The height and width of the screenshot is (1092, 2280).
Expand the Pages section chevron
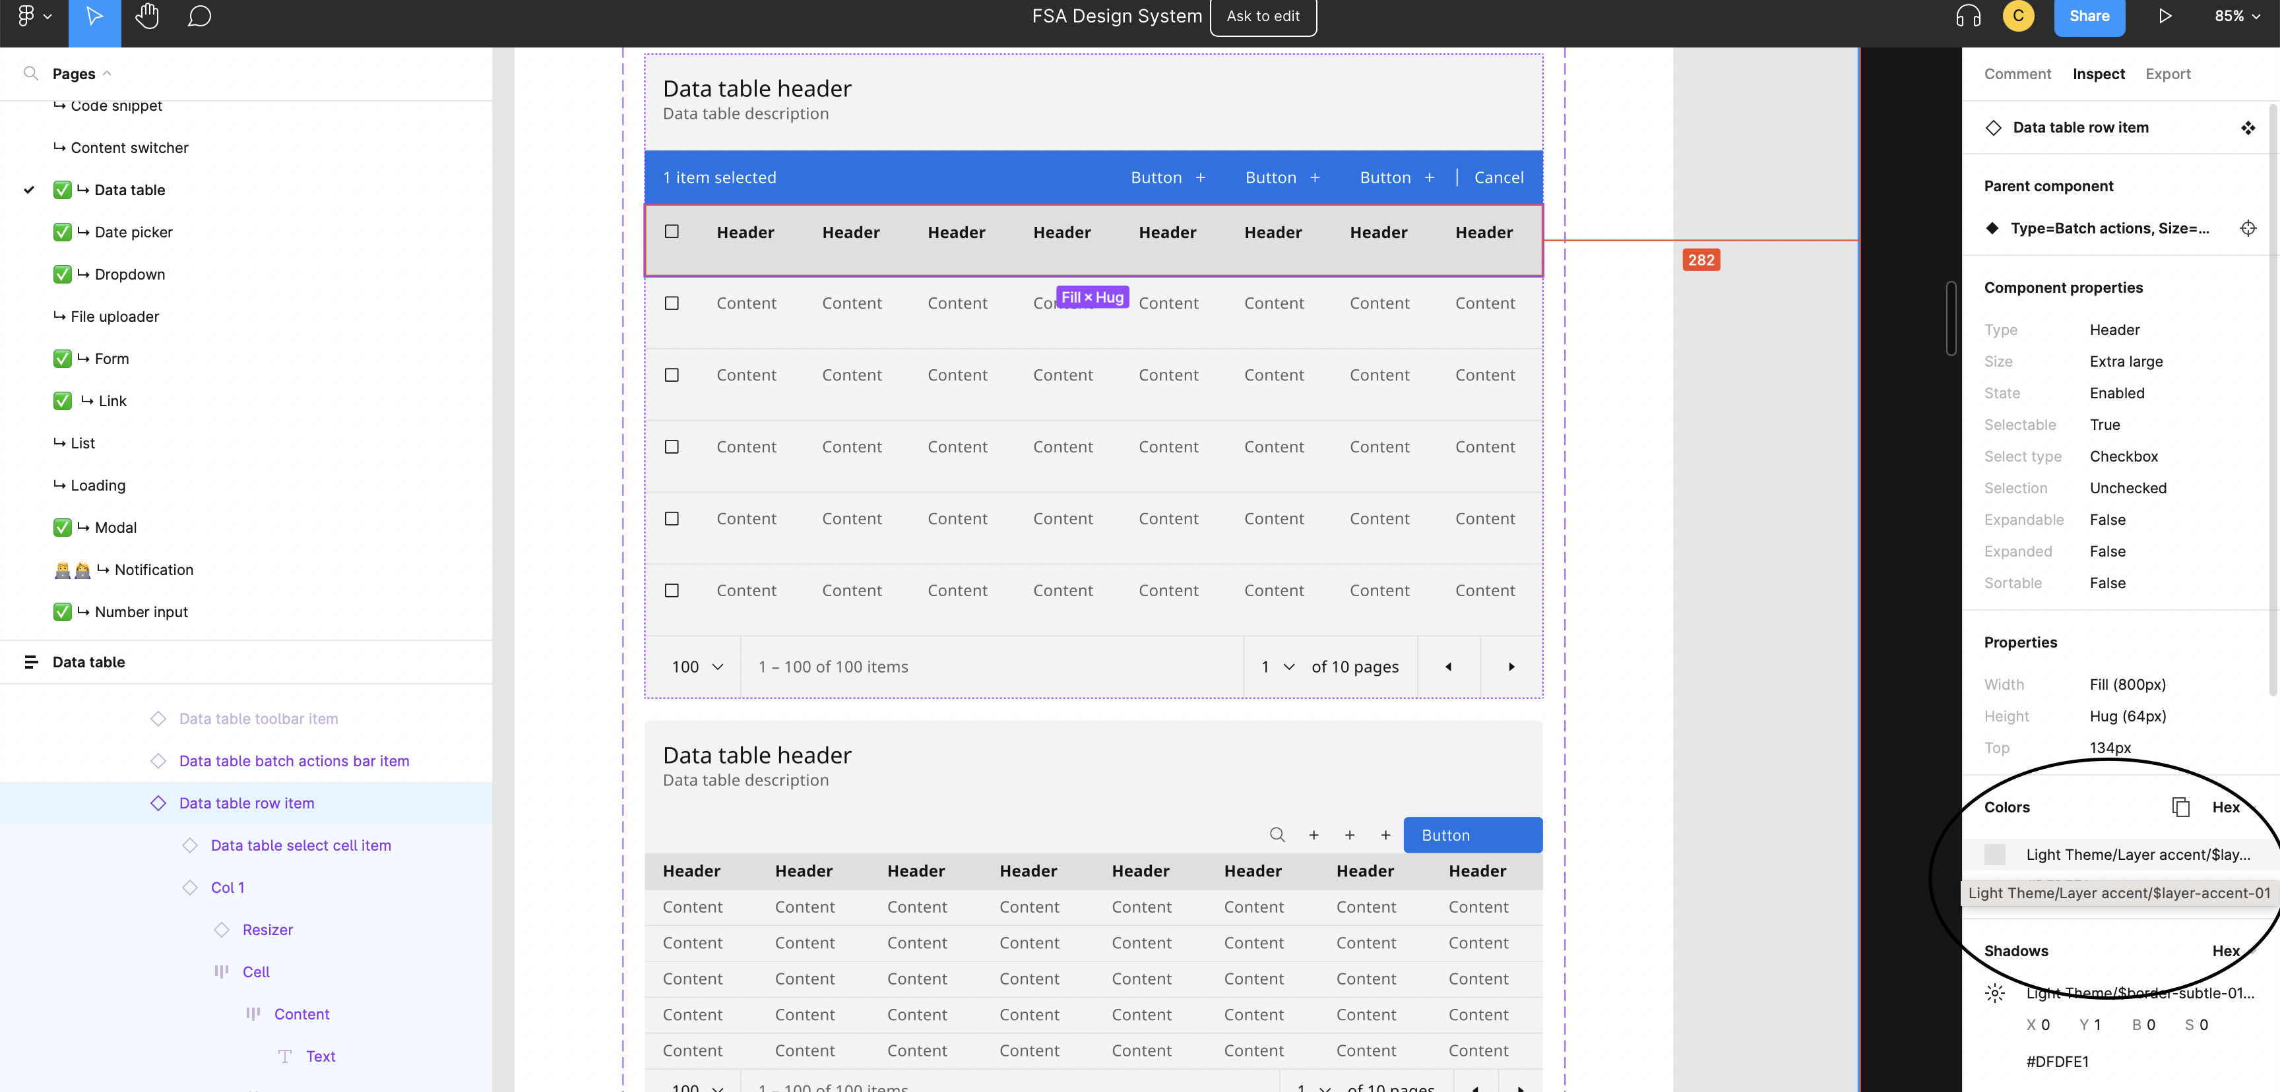pos(107,73)
